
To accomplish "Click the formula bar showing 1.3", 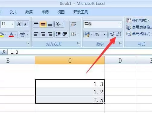I will (x=79, y=52).
